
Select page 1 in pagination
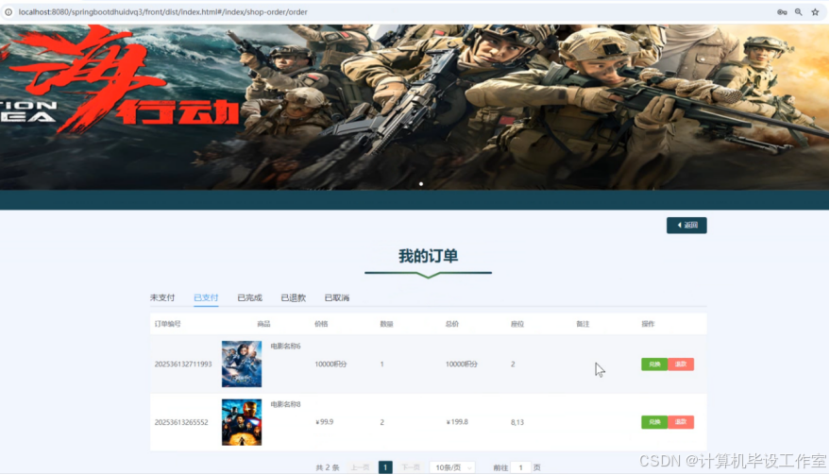(x=385, y=467)
